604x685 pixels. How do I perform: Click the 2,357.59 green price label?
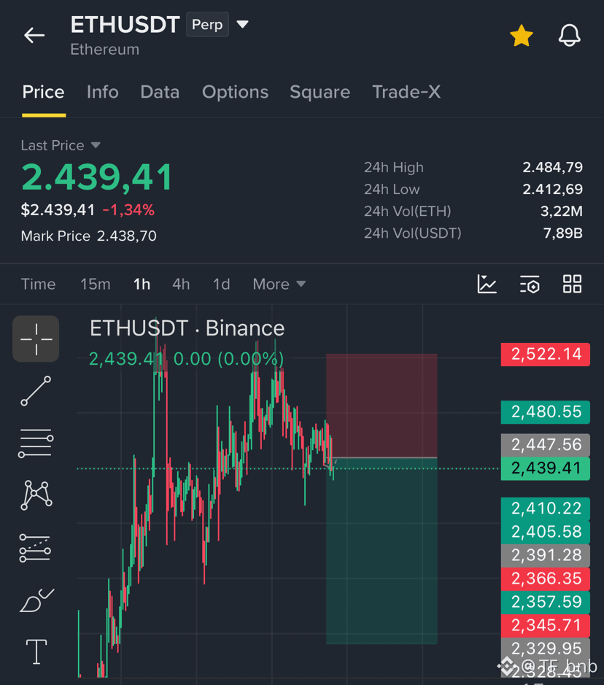click(x=546, y=602)
